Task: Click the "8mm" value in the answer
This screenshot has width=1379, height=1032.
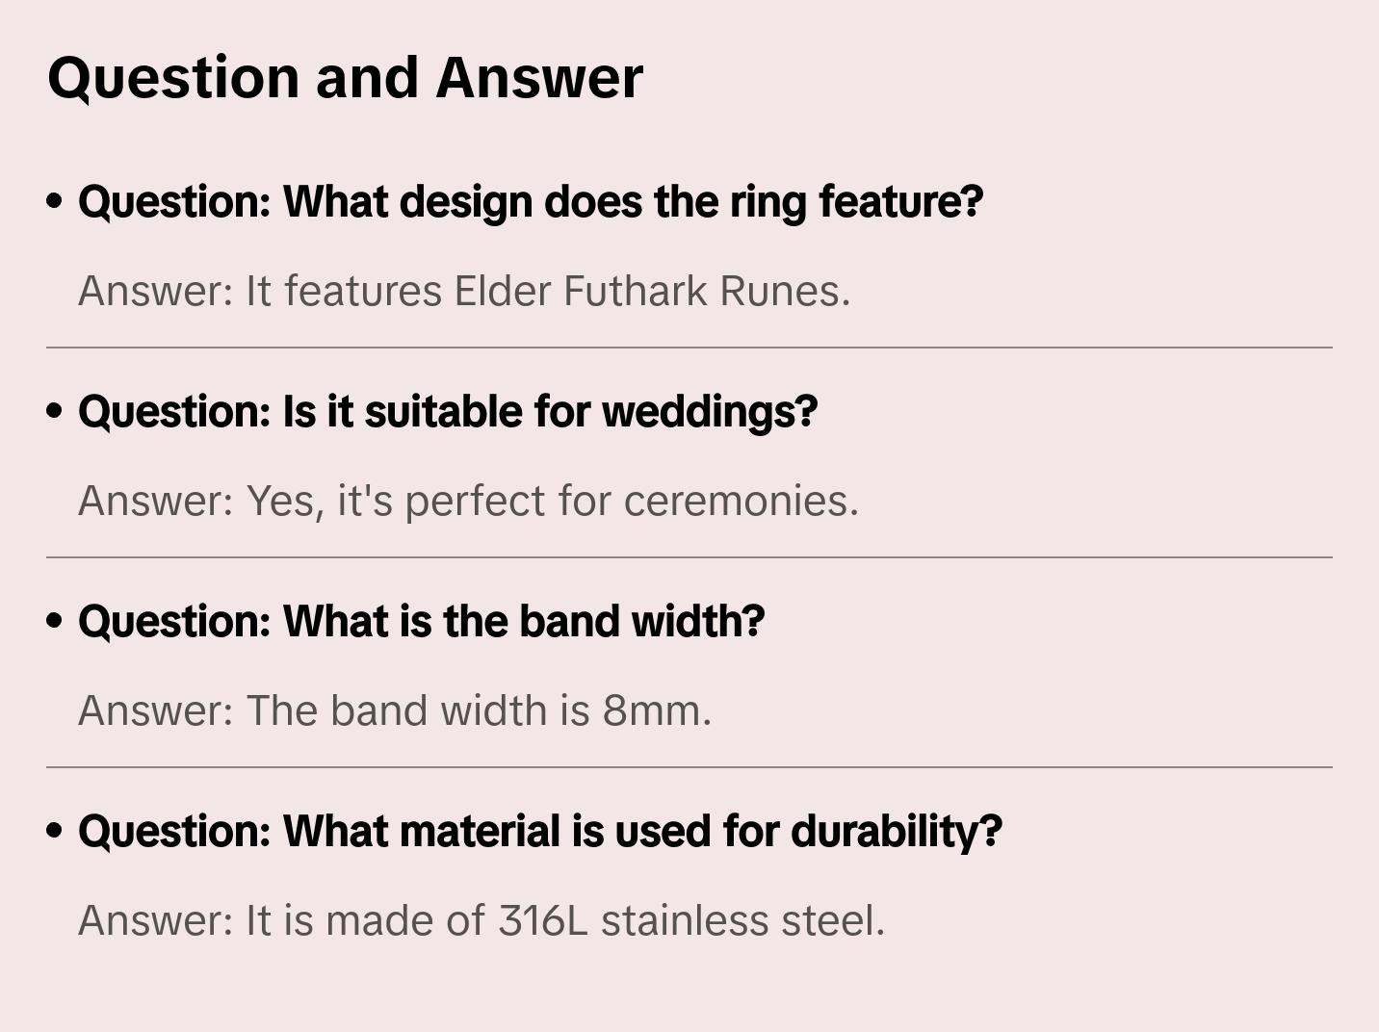Action: (656, 711)
